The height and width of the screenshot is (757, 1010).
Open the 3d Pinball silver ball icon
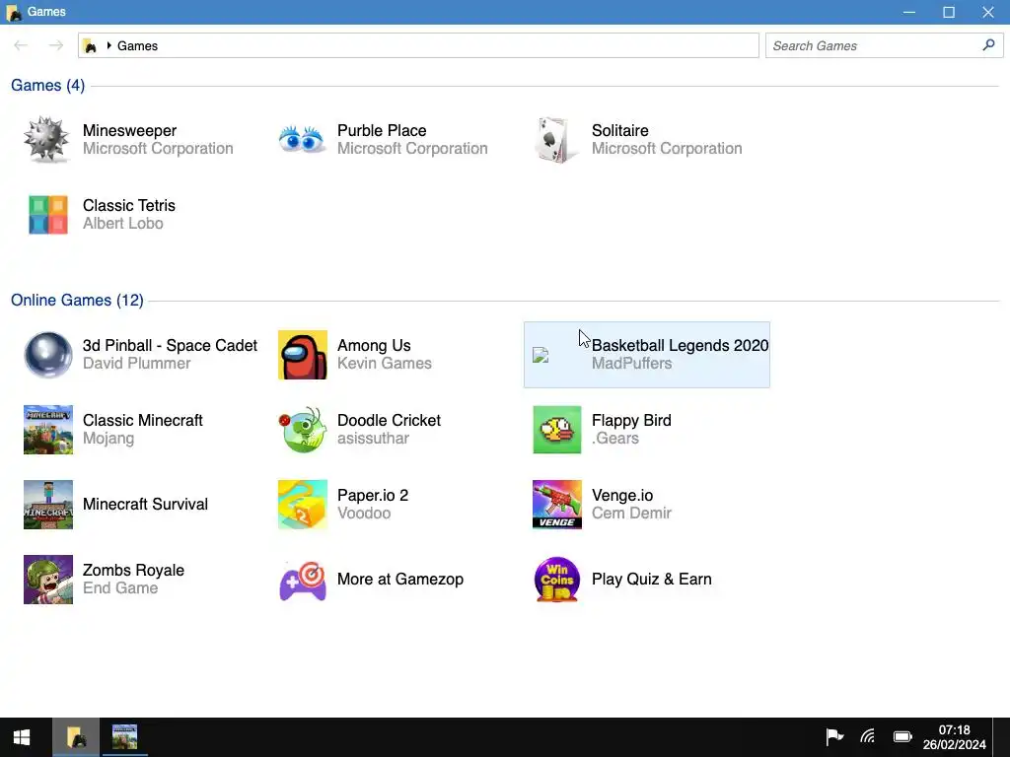tap(47, 355)
